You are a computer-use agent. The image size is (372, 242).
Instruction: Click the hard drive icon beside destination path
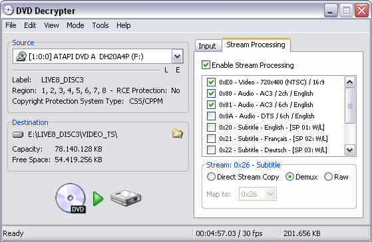[18, 135]
